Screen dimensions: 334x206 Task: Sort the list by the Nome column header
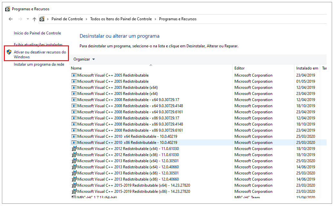point(76,68)
